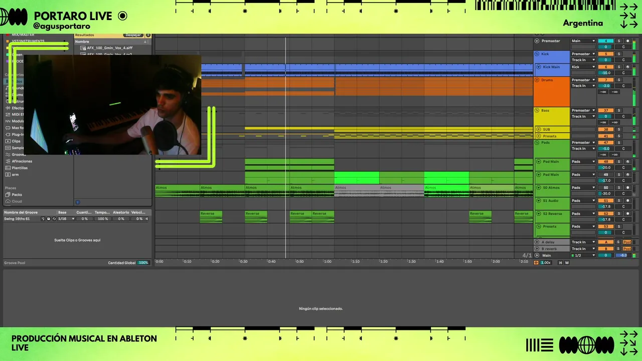This screenshot has width=642, height=361.
Task: Open the groove Base 1/16 dropdown
Action: 66,219
